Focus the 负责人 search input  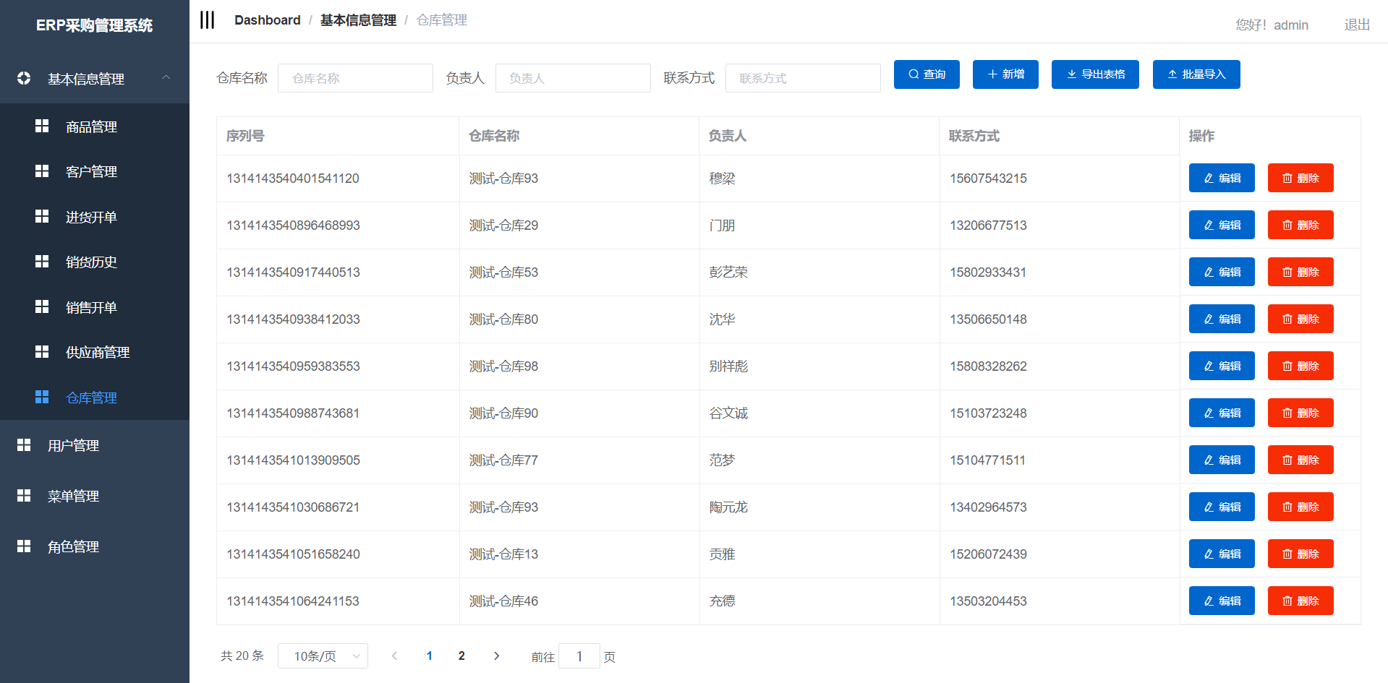pos(573,78)
